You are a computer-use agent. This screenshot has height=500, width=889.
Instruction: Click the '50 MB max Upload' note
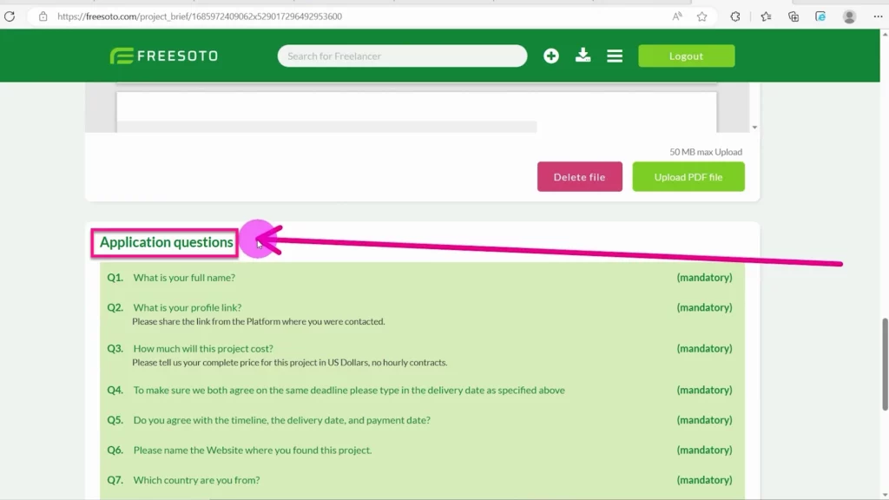[x=705, y=152]
